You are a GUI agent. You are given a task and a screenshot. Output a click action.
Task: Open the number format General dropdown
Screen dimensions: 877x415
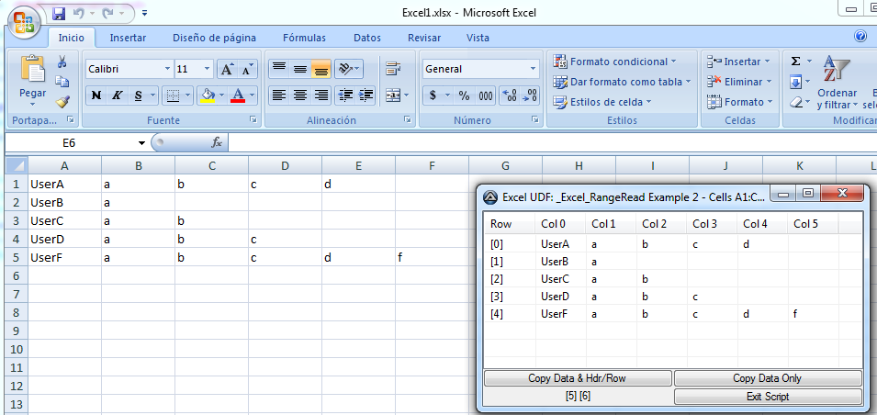[533, 70]
